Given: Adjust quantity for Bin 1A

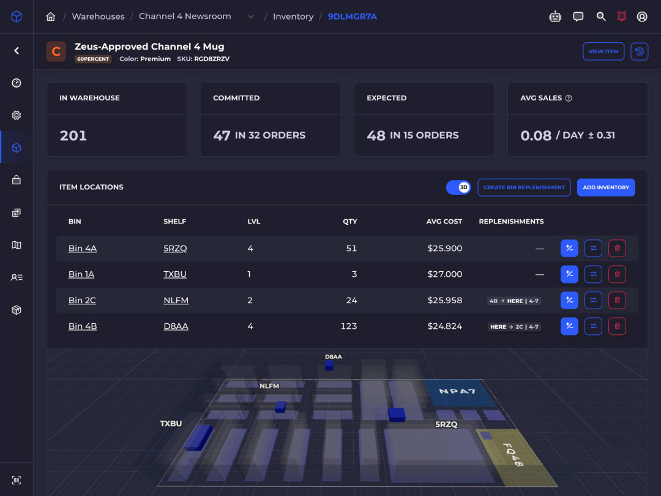Looking at the screenshot, I should 569,274.
